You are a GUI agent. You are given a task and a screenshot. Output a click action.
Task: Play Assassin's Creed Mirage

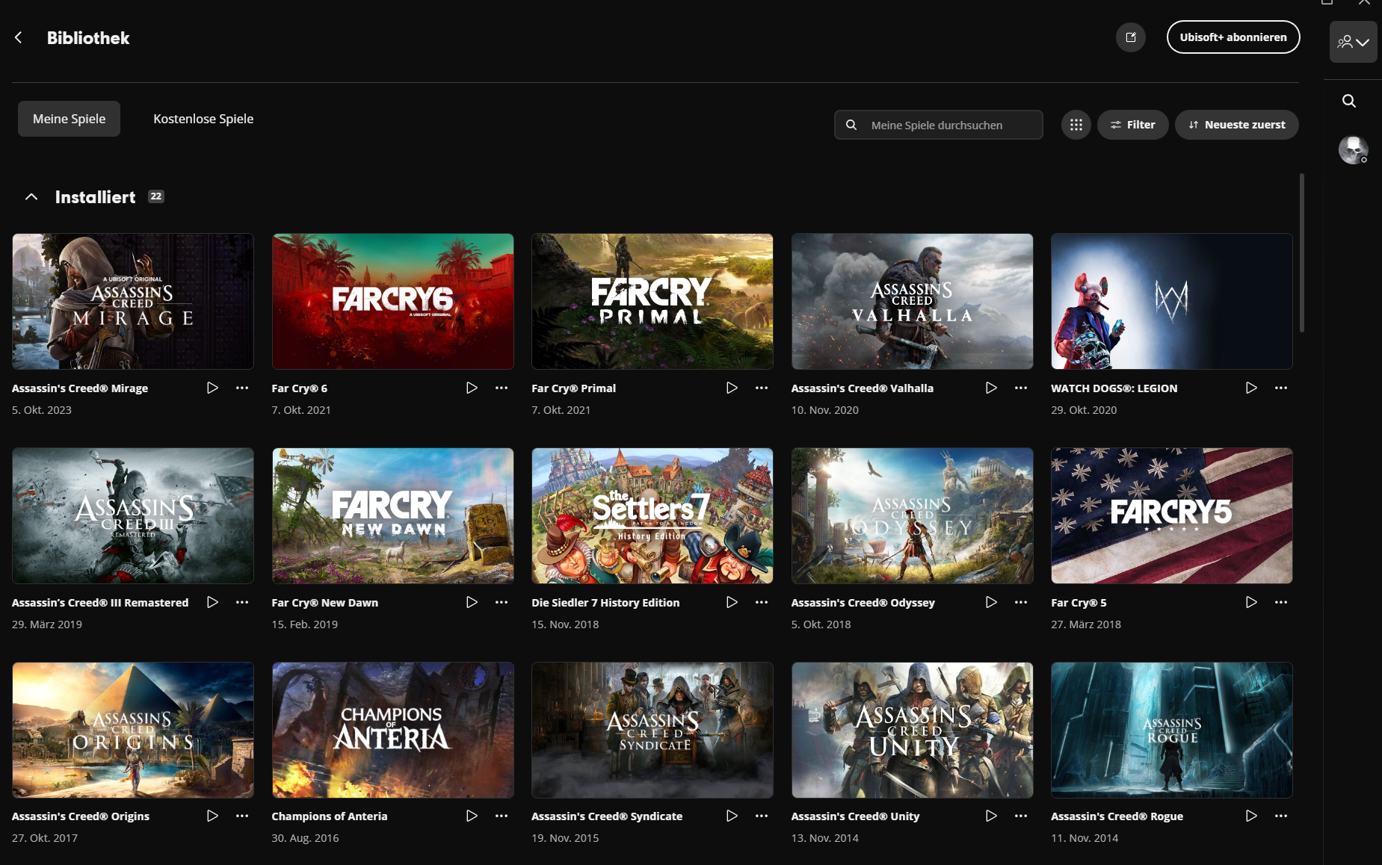[x=212, y=388]
